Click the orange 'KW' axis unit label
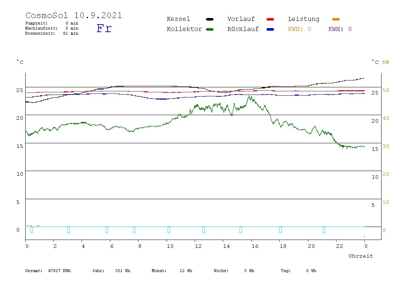 386,62
